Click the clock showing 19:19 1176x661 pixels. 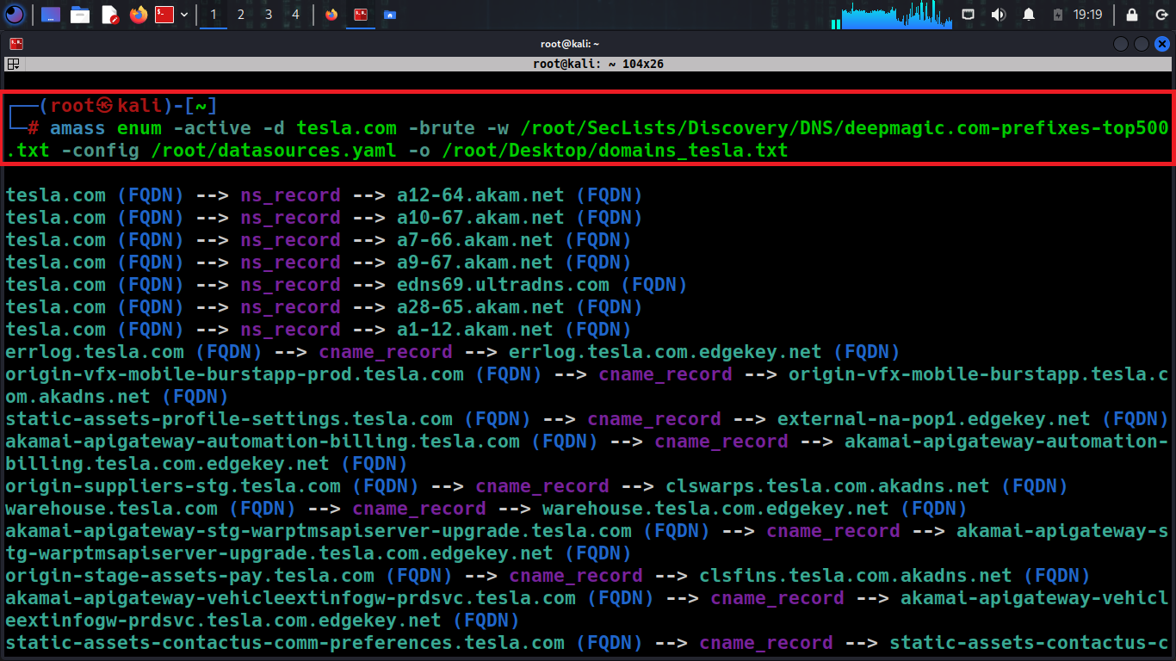1088,15
